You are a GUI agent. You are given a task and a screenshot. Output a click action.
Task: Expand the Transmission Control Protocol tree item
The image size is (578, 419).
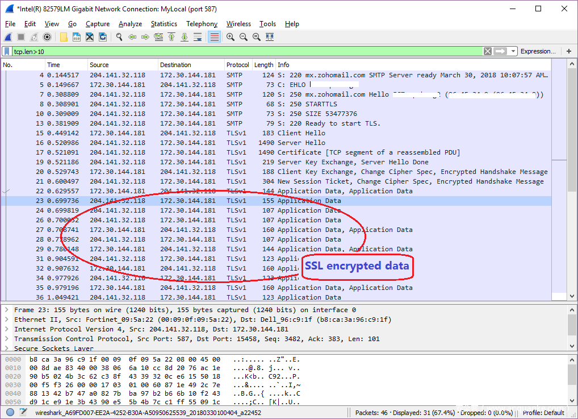[x=6, y=339]
